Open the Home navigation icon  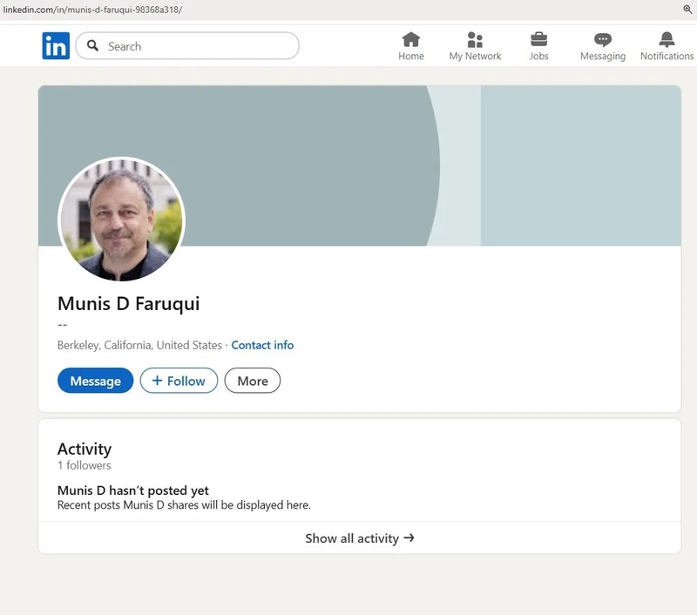click(x=410, y=40)
